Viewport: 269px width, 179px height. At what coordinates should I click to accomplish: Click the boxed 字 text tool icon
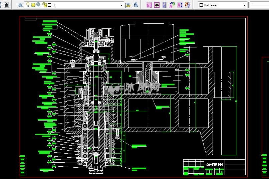[157, 5]
